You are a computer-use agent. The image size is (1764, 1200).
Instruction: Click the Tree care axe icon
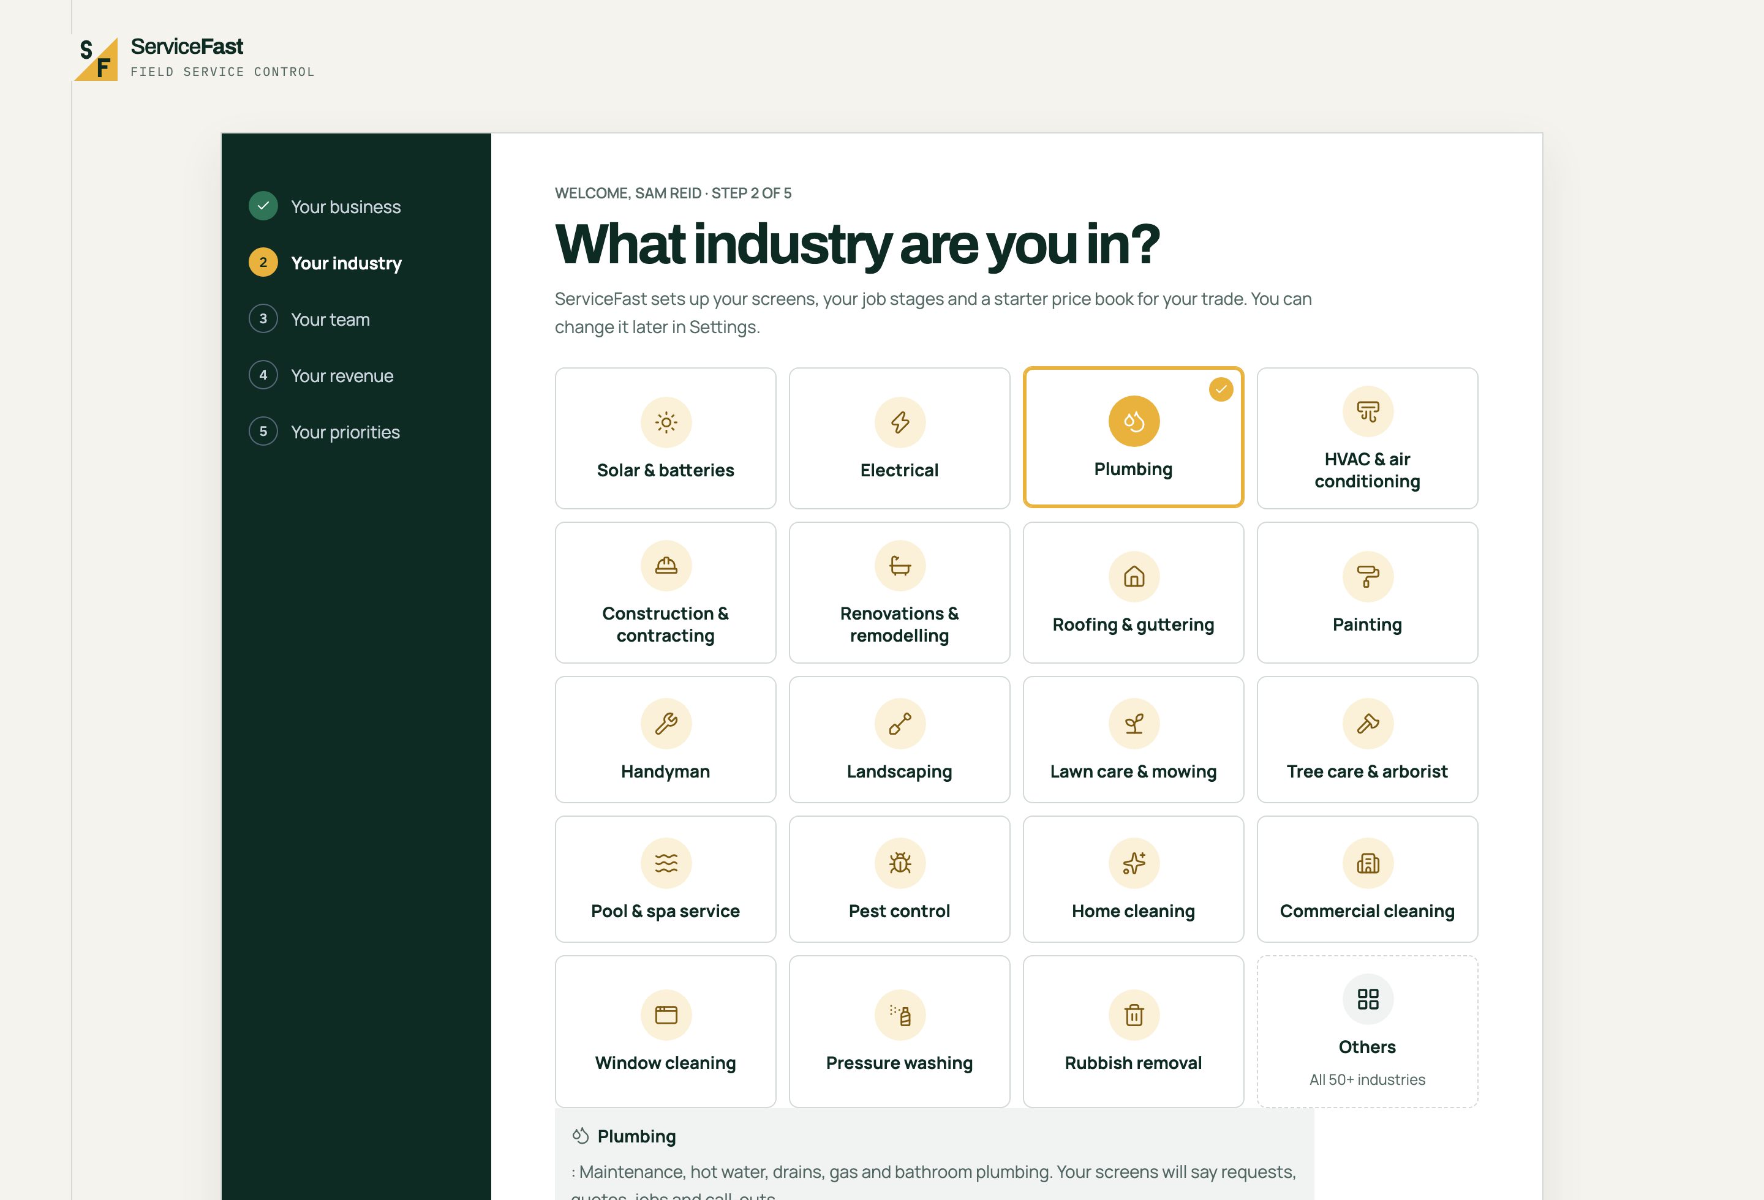(1368, 724)
